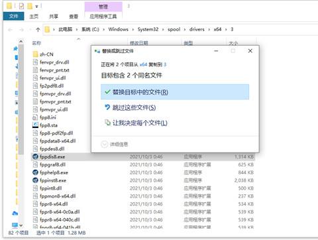Click OneDrive cloud icon in navigation pane
Screen dimensions: 318x240
(15, 213)
